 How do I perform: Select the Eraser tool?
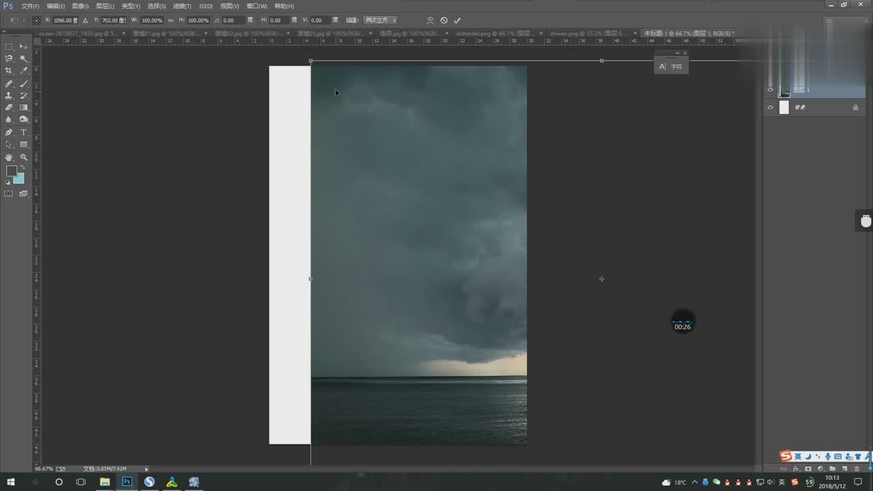coord(9,108)
